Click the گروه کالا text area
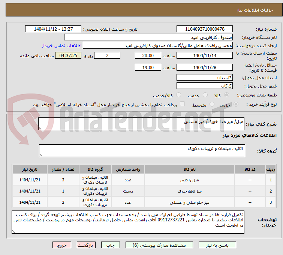 pyautogui.click(x=142, y=151)
